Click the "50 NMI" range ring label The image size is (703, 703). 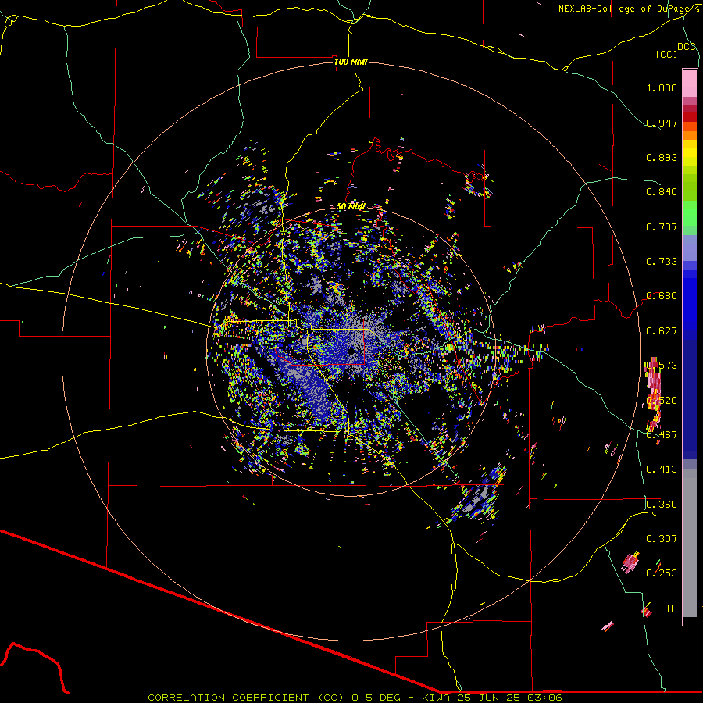click(x=351, y=207)
